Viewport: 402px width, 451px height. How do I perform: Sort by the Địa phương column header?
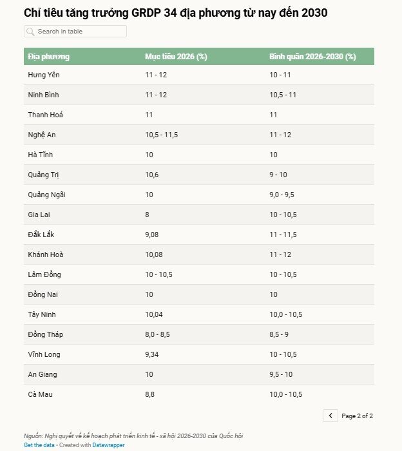pyautogui.click(x=49, y=57)
